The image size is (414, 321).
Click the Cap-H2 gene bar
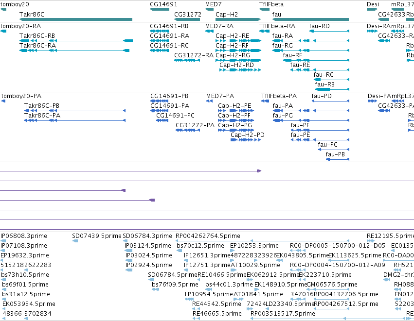pos(238,19)
